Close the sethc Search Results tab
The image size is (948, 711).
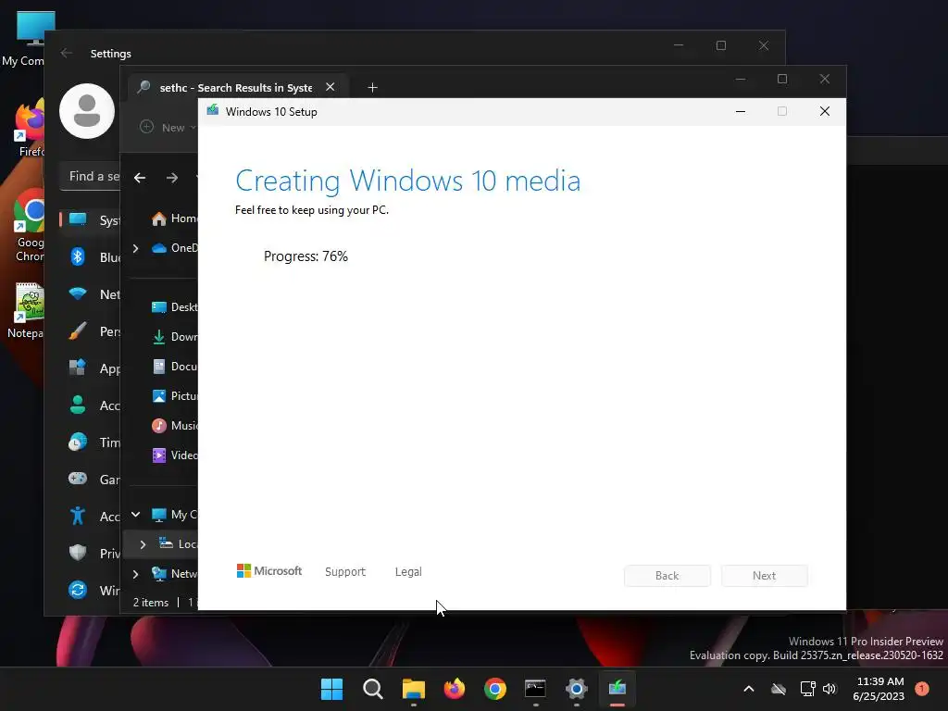pos(331,87)
